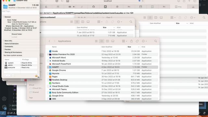
Task: Change privilege for everyone
Action: (x=25, y=68)
